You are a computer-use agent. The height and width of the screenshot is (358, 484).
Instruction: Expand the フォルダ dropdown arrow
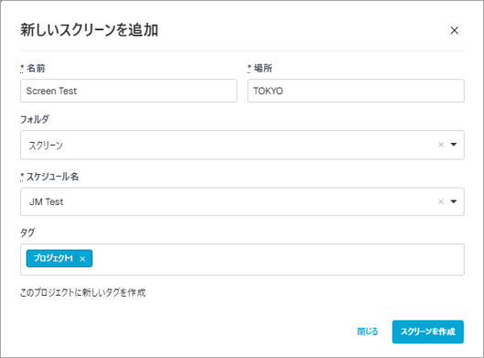click(454, 145)
